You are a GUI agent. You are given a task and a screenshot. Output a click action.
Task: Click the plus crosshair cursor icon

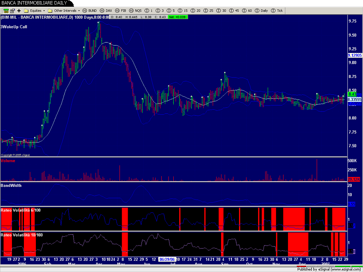[19, 10]
